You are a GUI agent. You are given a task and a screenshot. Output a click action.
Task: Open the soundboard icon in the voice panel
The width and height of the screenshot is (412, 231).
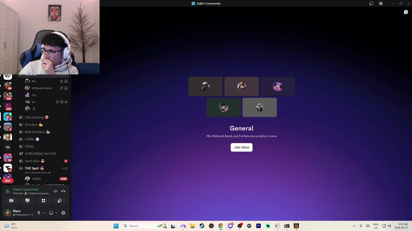tap(60, 201)
